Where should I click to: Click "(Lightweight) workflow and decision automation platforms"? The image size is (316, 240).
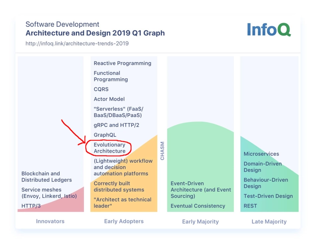point(123,167)
